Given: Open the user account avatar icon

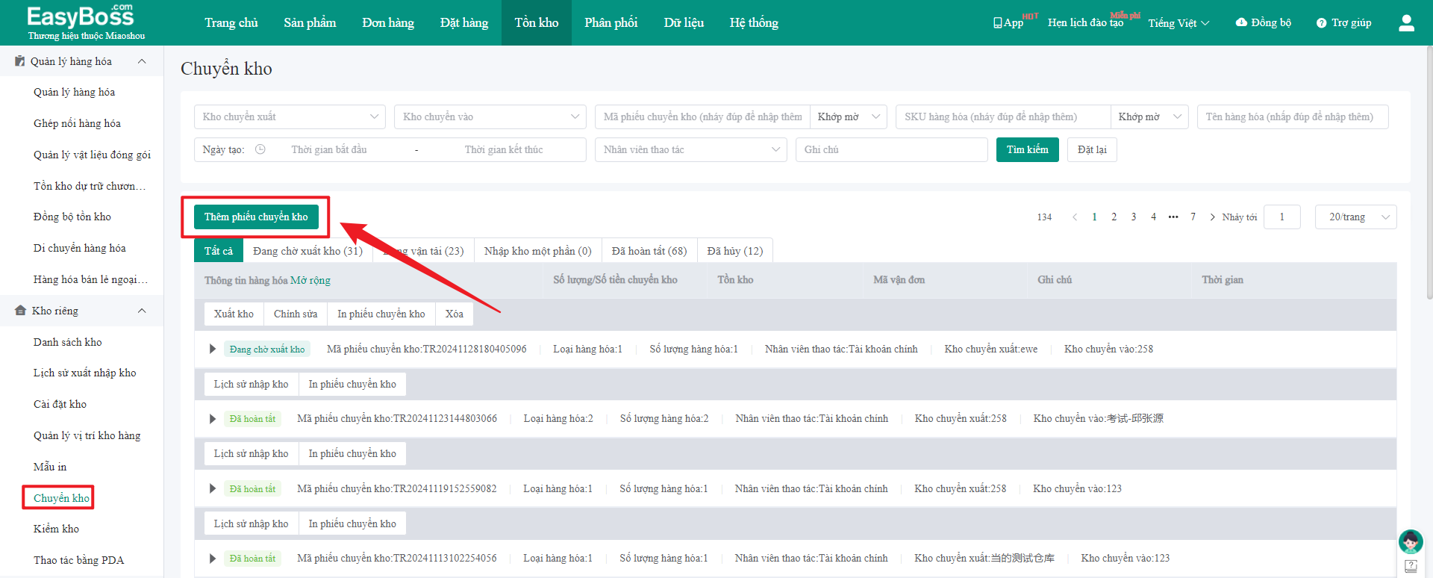Looking at the screenshot, I should pyautogui.click(x=1406, y=23).
